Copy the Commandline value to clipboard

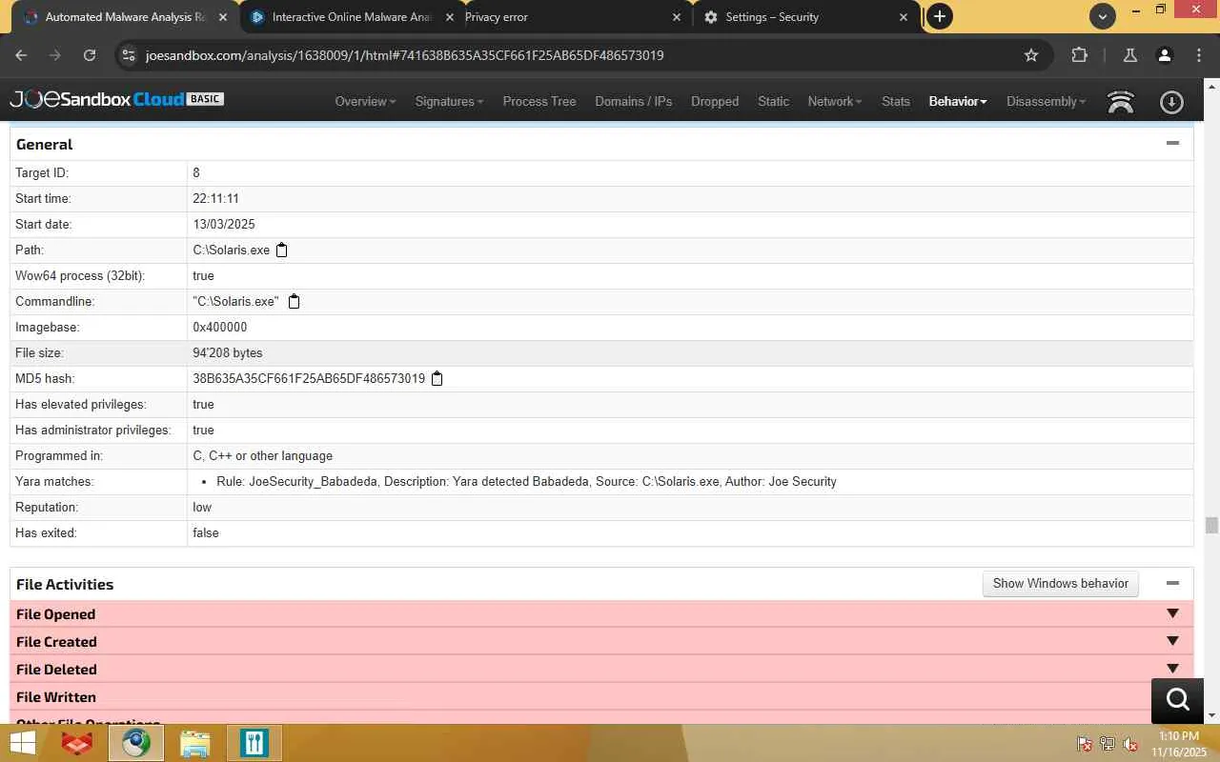tap(295, 302)
